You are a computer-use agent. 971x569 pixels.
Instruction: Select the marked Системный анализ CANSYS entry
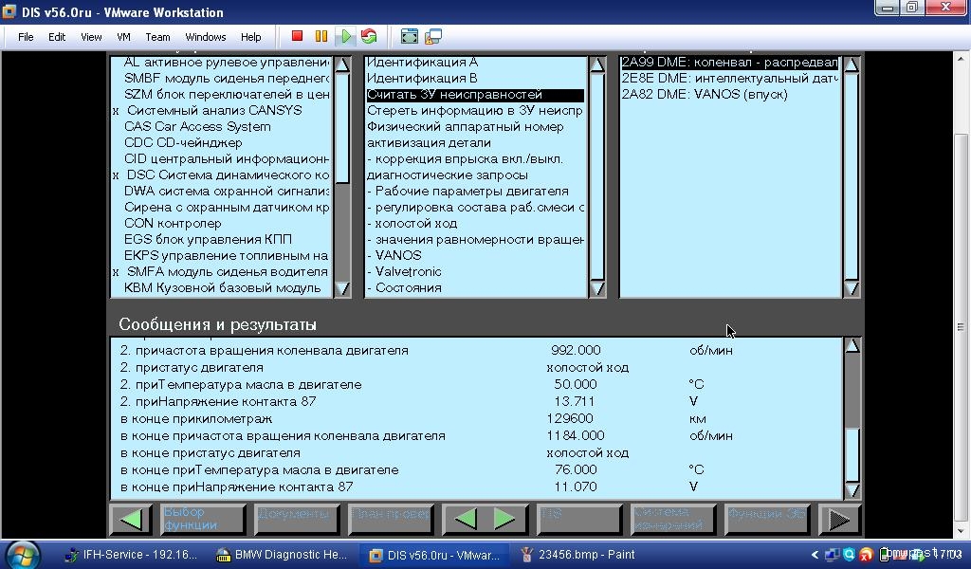pyautogui.click(x=213, y=110)
